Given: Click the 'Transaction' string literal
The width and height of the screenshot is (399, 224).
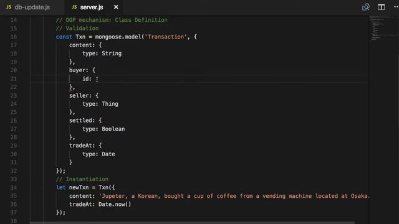Looking at the screenshot, I should (x=166, y=37).
